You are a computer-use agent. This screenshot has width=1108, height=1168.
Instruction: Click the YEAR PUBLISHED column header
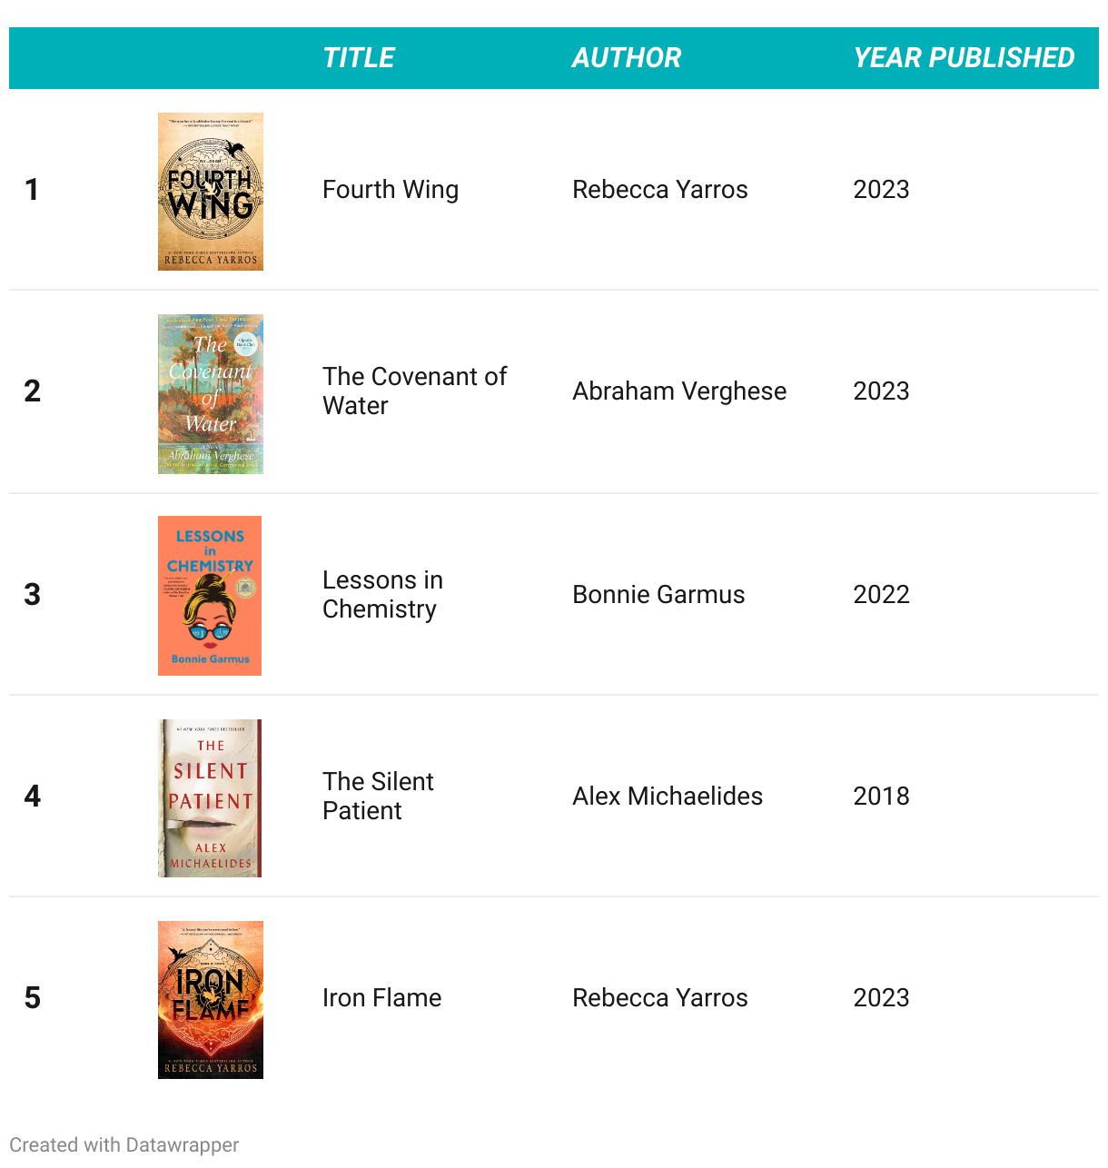click(964, 58)
